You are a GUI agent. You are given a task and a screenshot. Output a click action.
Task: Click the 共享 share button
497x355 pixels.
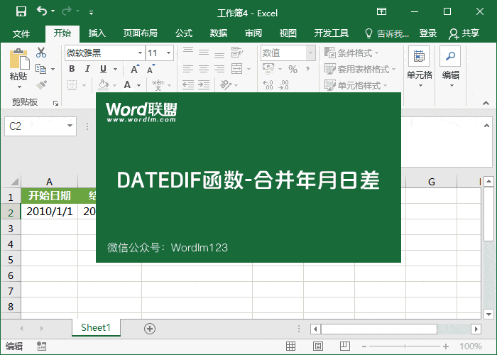(x=464, y=33)
